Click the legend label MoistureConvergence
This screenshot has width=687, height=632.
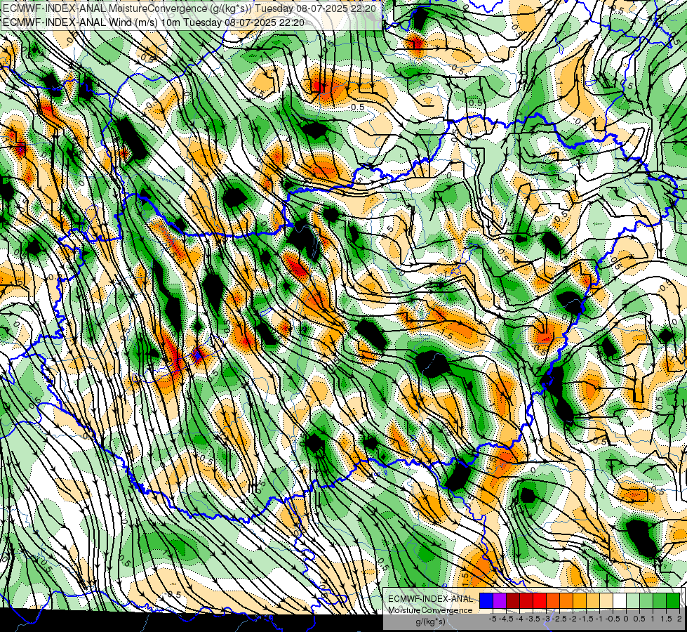pos(430,610)
